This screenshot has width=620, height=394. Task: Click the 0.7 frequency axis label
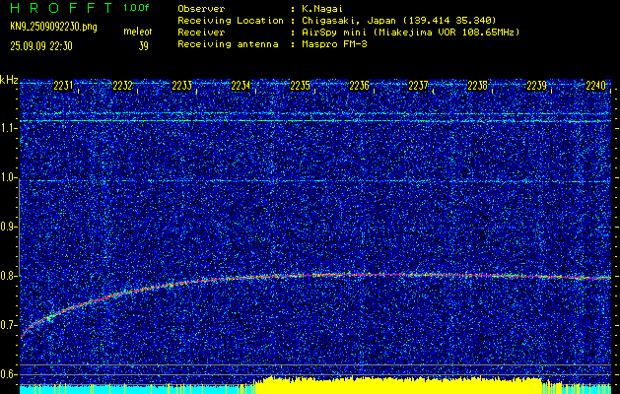(8, 325)
